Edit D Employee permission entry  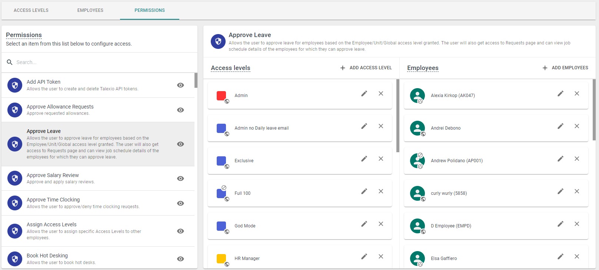pos(560,224)
